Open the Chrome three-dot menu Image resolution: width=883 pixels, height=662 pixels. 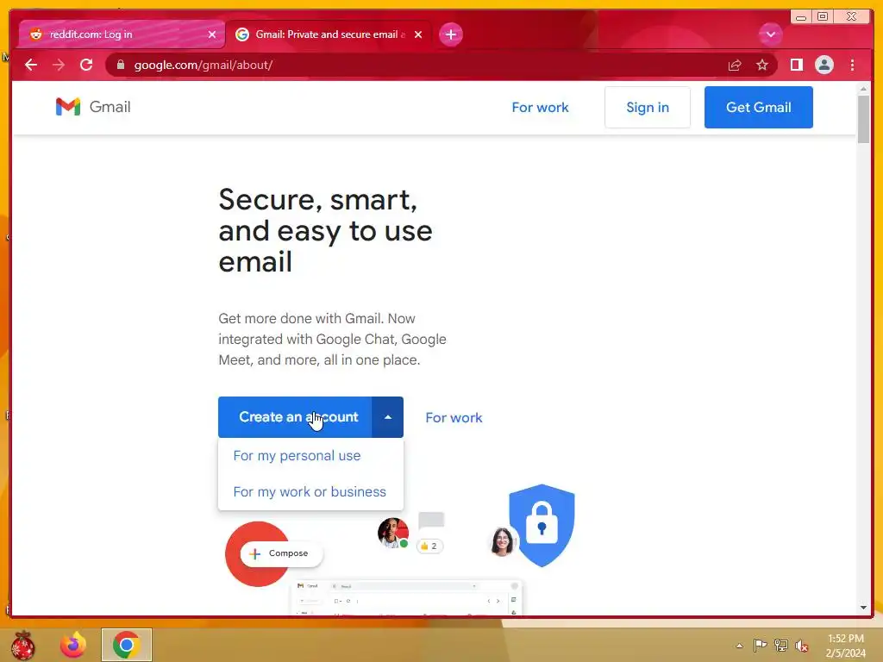coord(852,65)
